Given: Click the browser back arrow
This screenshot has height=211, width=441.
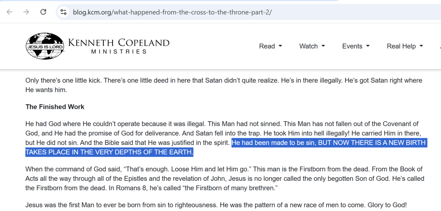Looking at the screenshot, I should tap(9, 12).
